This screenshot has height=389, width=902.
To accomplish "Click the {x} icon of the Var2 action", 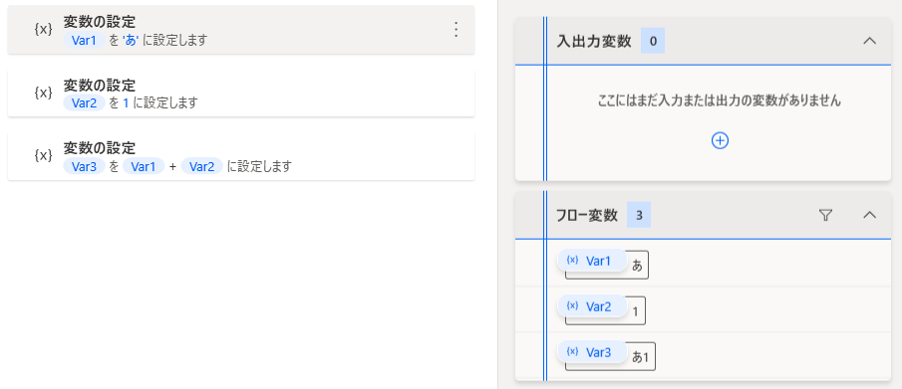I will click(x=44, y=94).
